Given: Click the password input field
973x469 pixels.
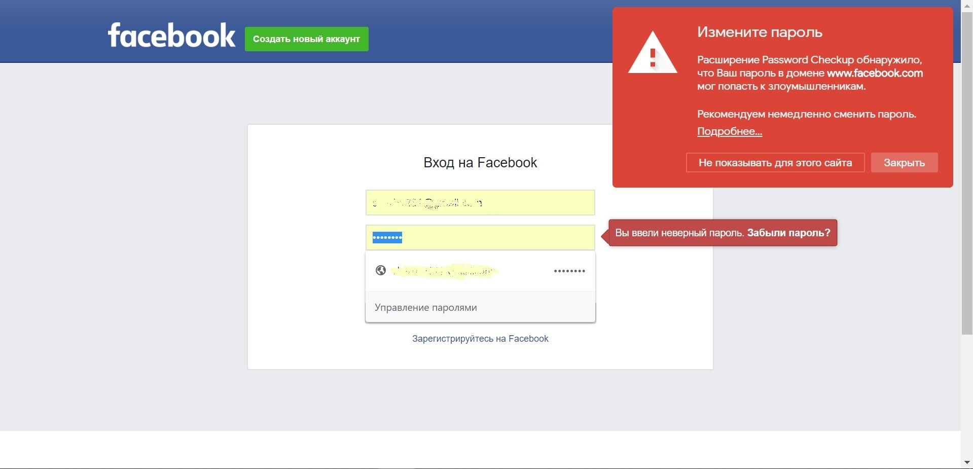Looking at the screenshot, I should point(480,237).
